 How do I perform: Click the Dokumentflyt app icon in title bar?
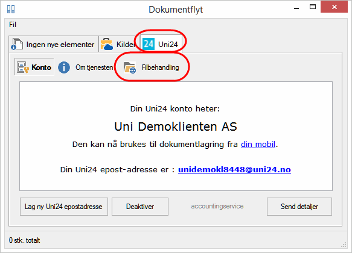(11, 9)
